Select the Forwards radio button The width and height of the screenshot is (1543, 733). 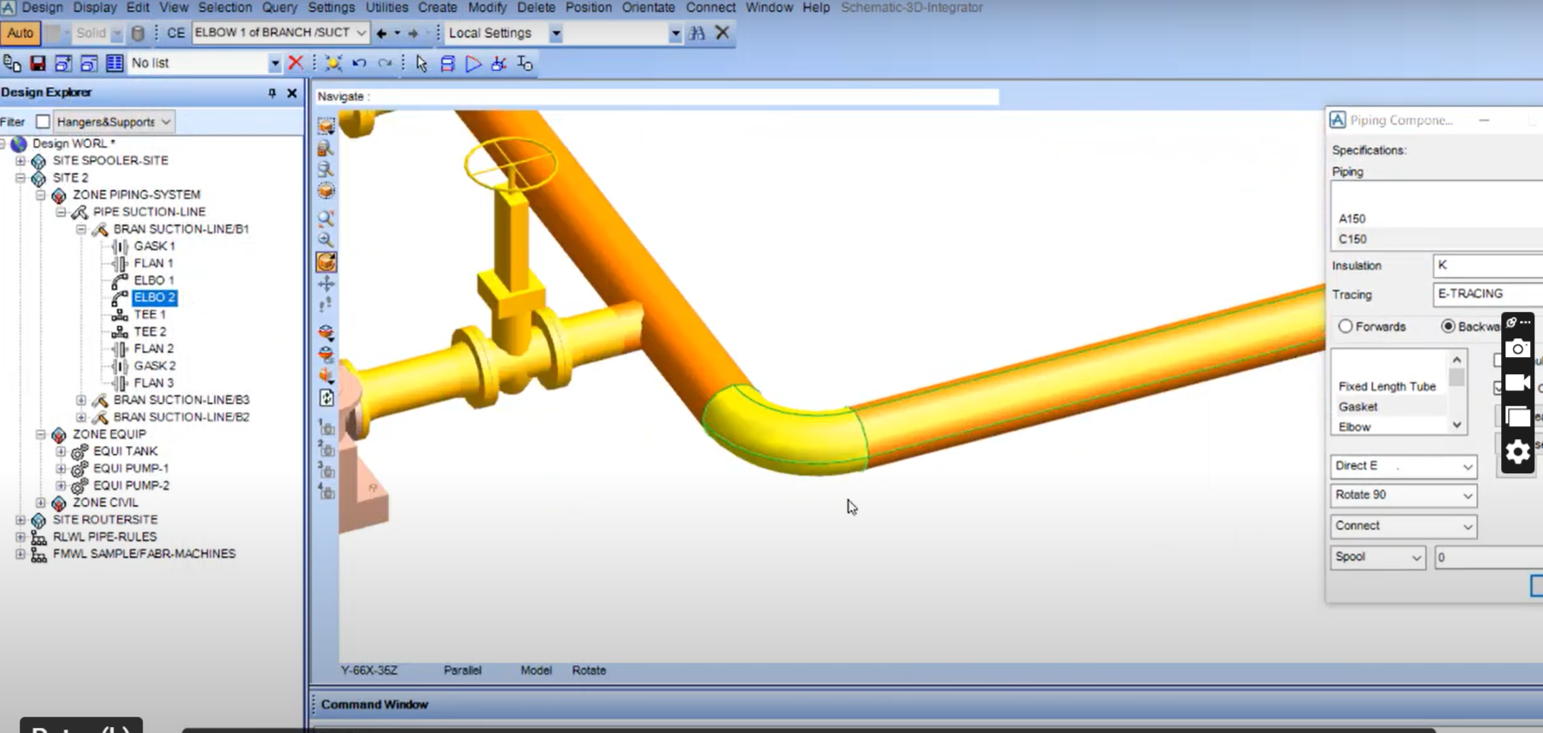(1346, 326)
